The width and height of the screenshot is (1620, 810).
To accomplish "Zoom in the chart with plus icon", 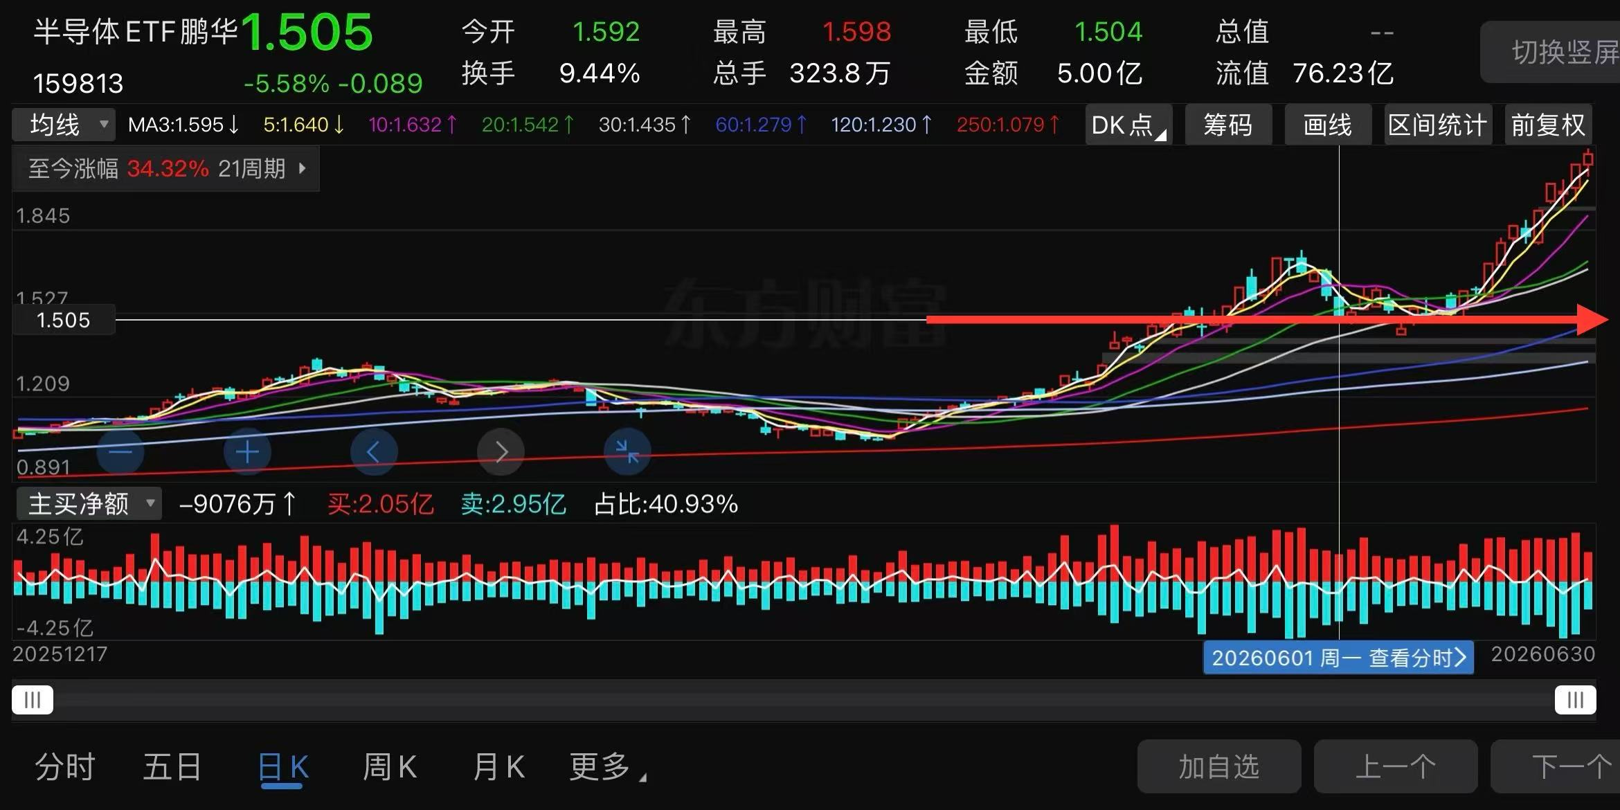I will pos(247,452).
